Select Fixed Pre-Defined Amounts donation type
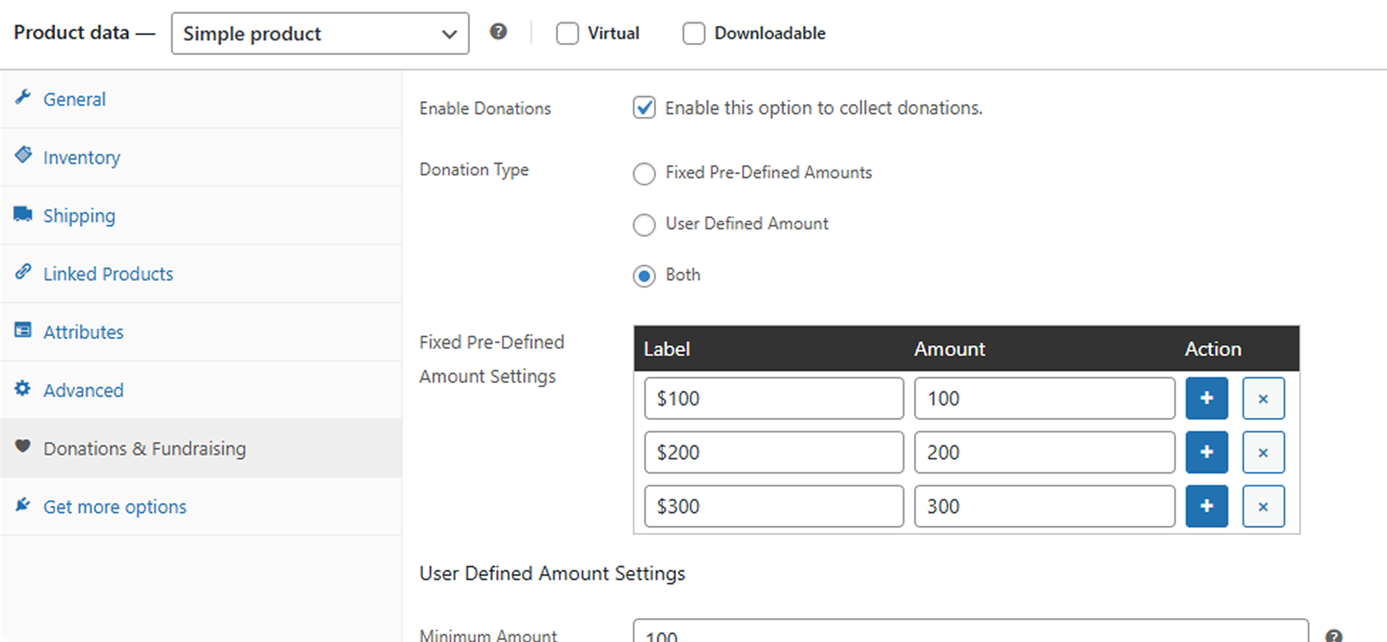 [644, 173]
